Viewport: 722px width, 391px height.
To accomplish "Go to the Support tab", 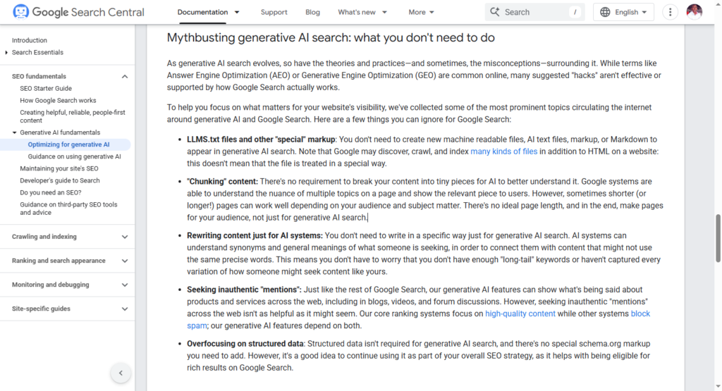I will pos(274,12).
